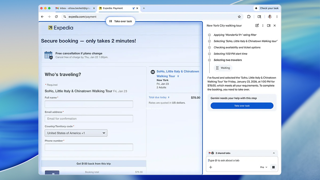Click the Check your task pill

click(267, 8)
